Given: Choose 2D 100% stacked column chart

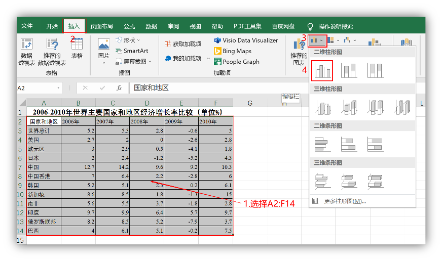Looking at the screenshot, I should click(x=375, y=71).
